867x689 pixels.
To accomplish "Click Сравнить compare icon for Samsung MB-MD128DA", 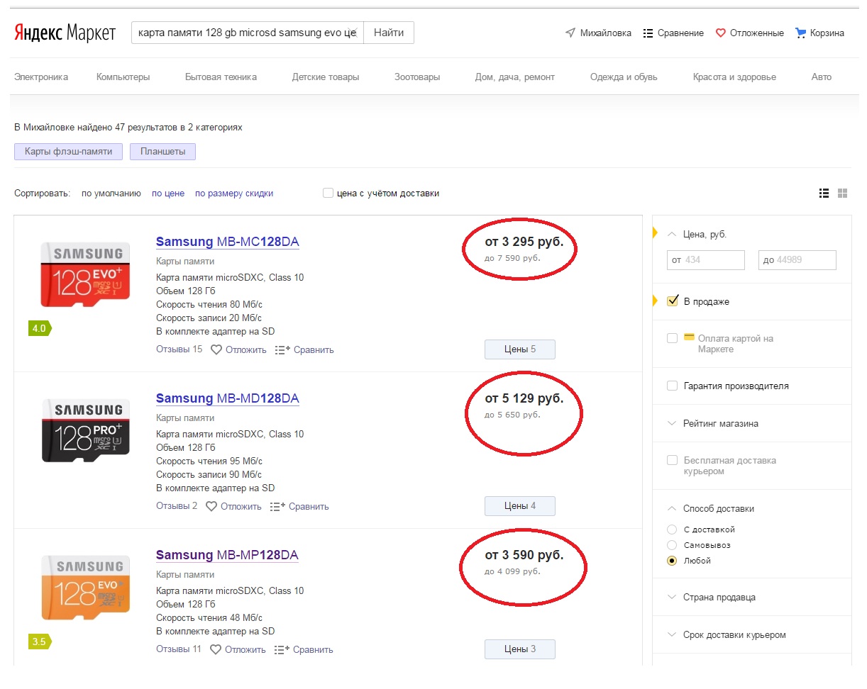I will point(277,506).
